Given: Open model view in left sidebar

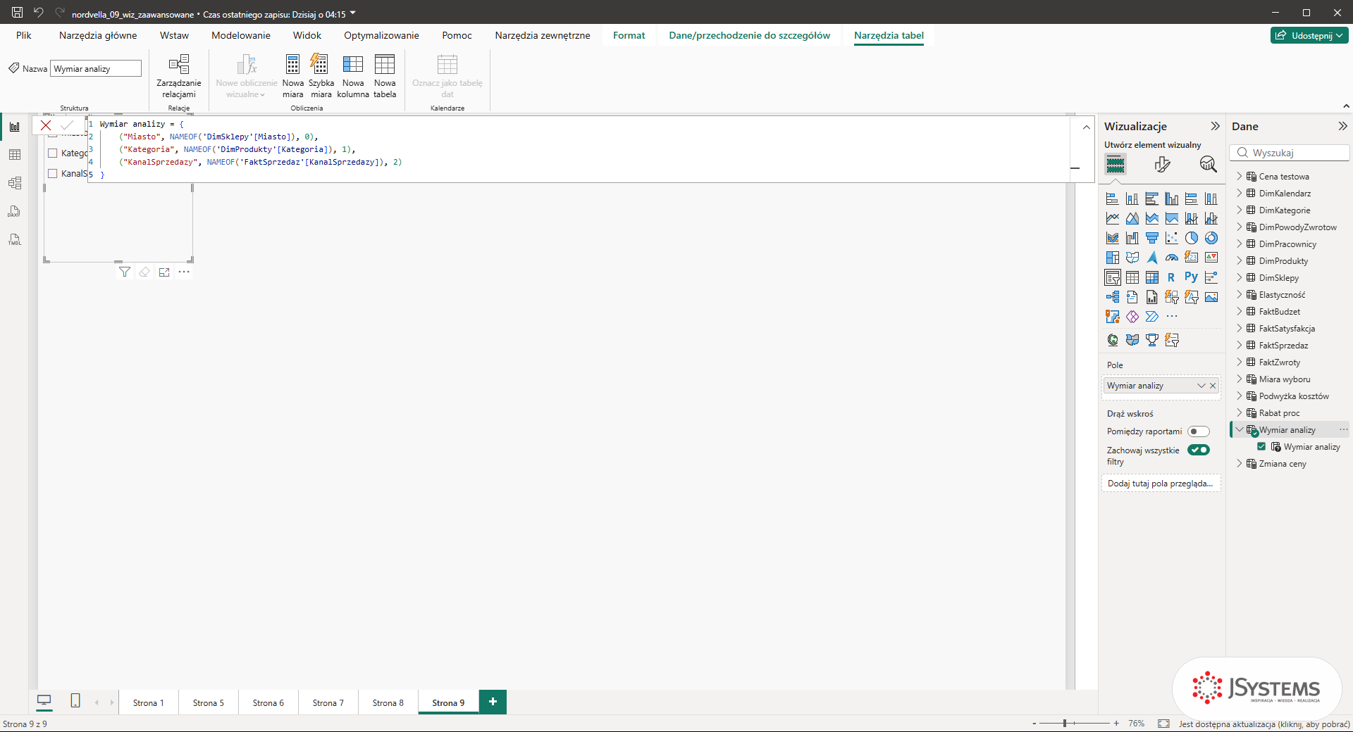Looking at the screenshot, I should click(x=15, y=183).
